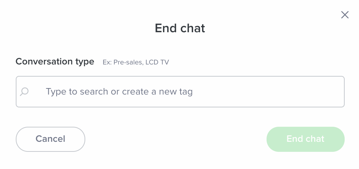Finish the conversation using End chat button
Image resolution: width=359 pixels, height=169 pixels.
tap(305, 139)
